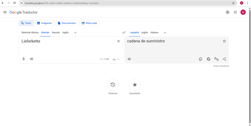251x126 pixels.
Task: Switch to the Imágenes tab
Action: pyautogui.click(x=45, y=23)
